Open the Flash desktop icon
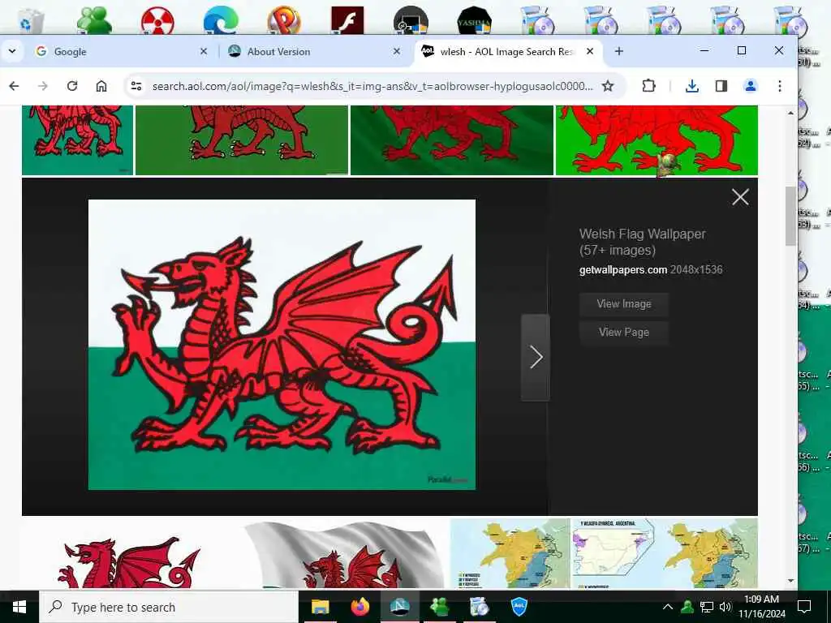 click(347, 20)
